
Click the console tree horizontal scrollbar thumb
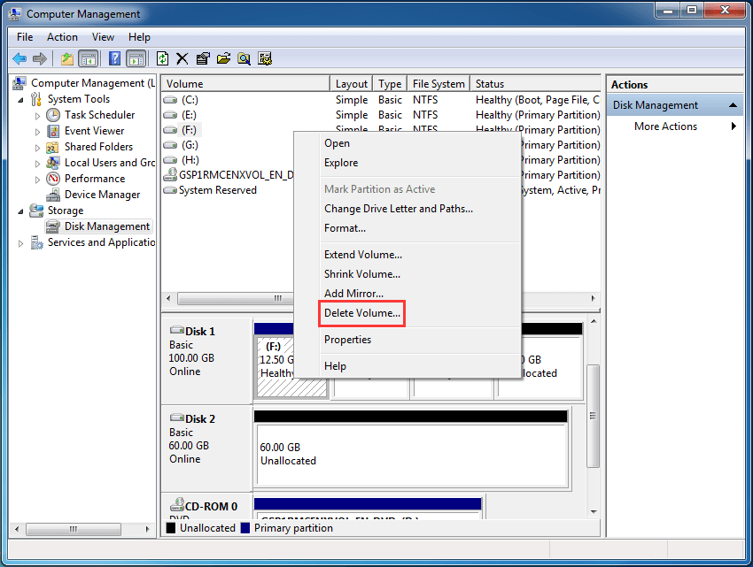(x=73, y=529)
